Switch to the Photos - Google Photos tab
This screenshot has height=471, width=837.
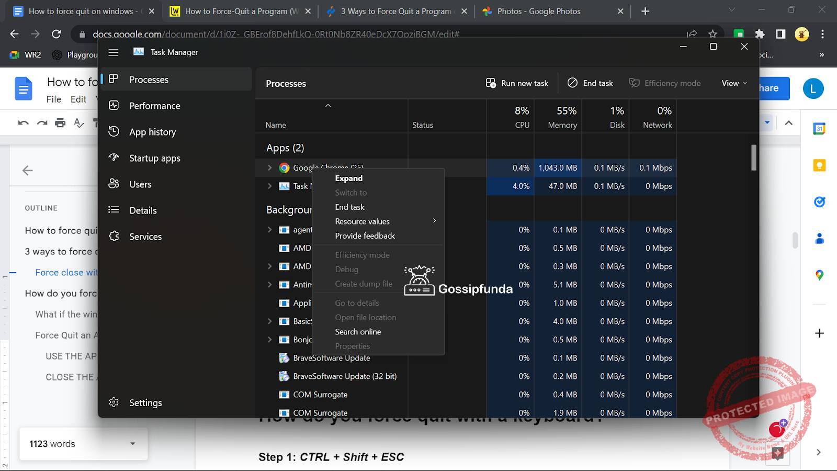pyautogui.click(x=538, y=11)
